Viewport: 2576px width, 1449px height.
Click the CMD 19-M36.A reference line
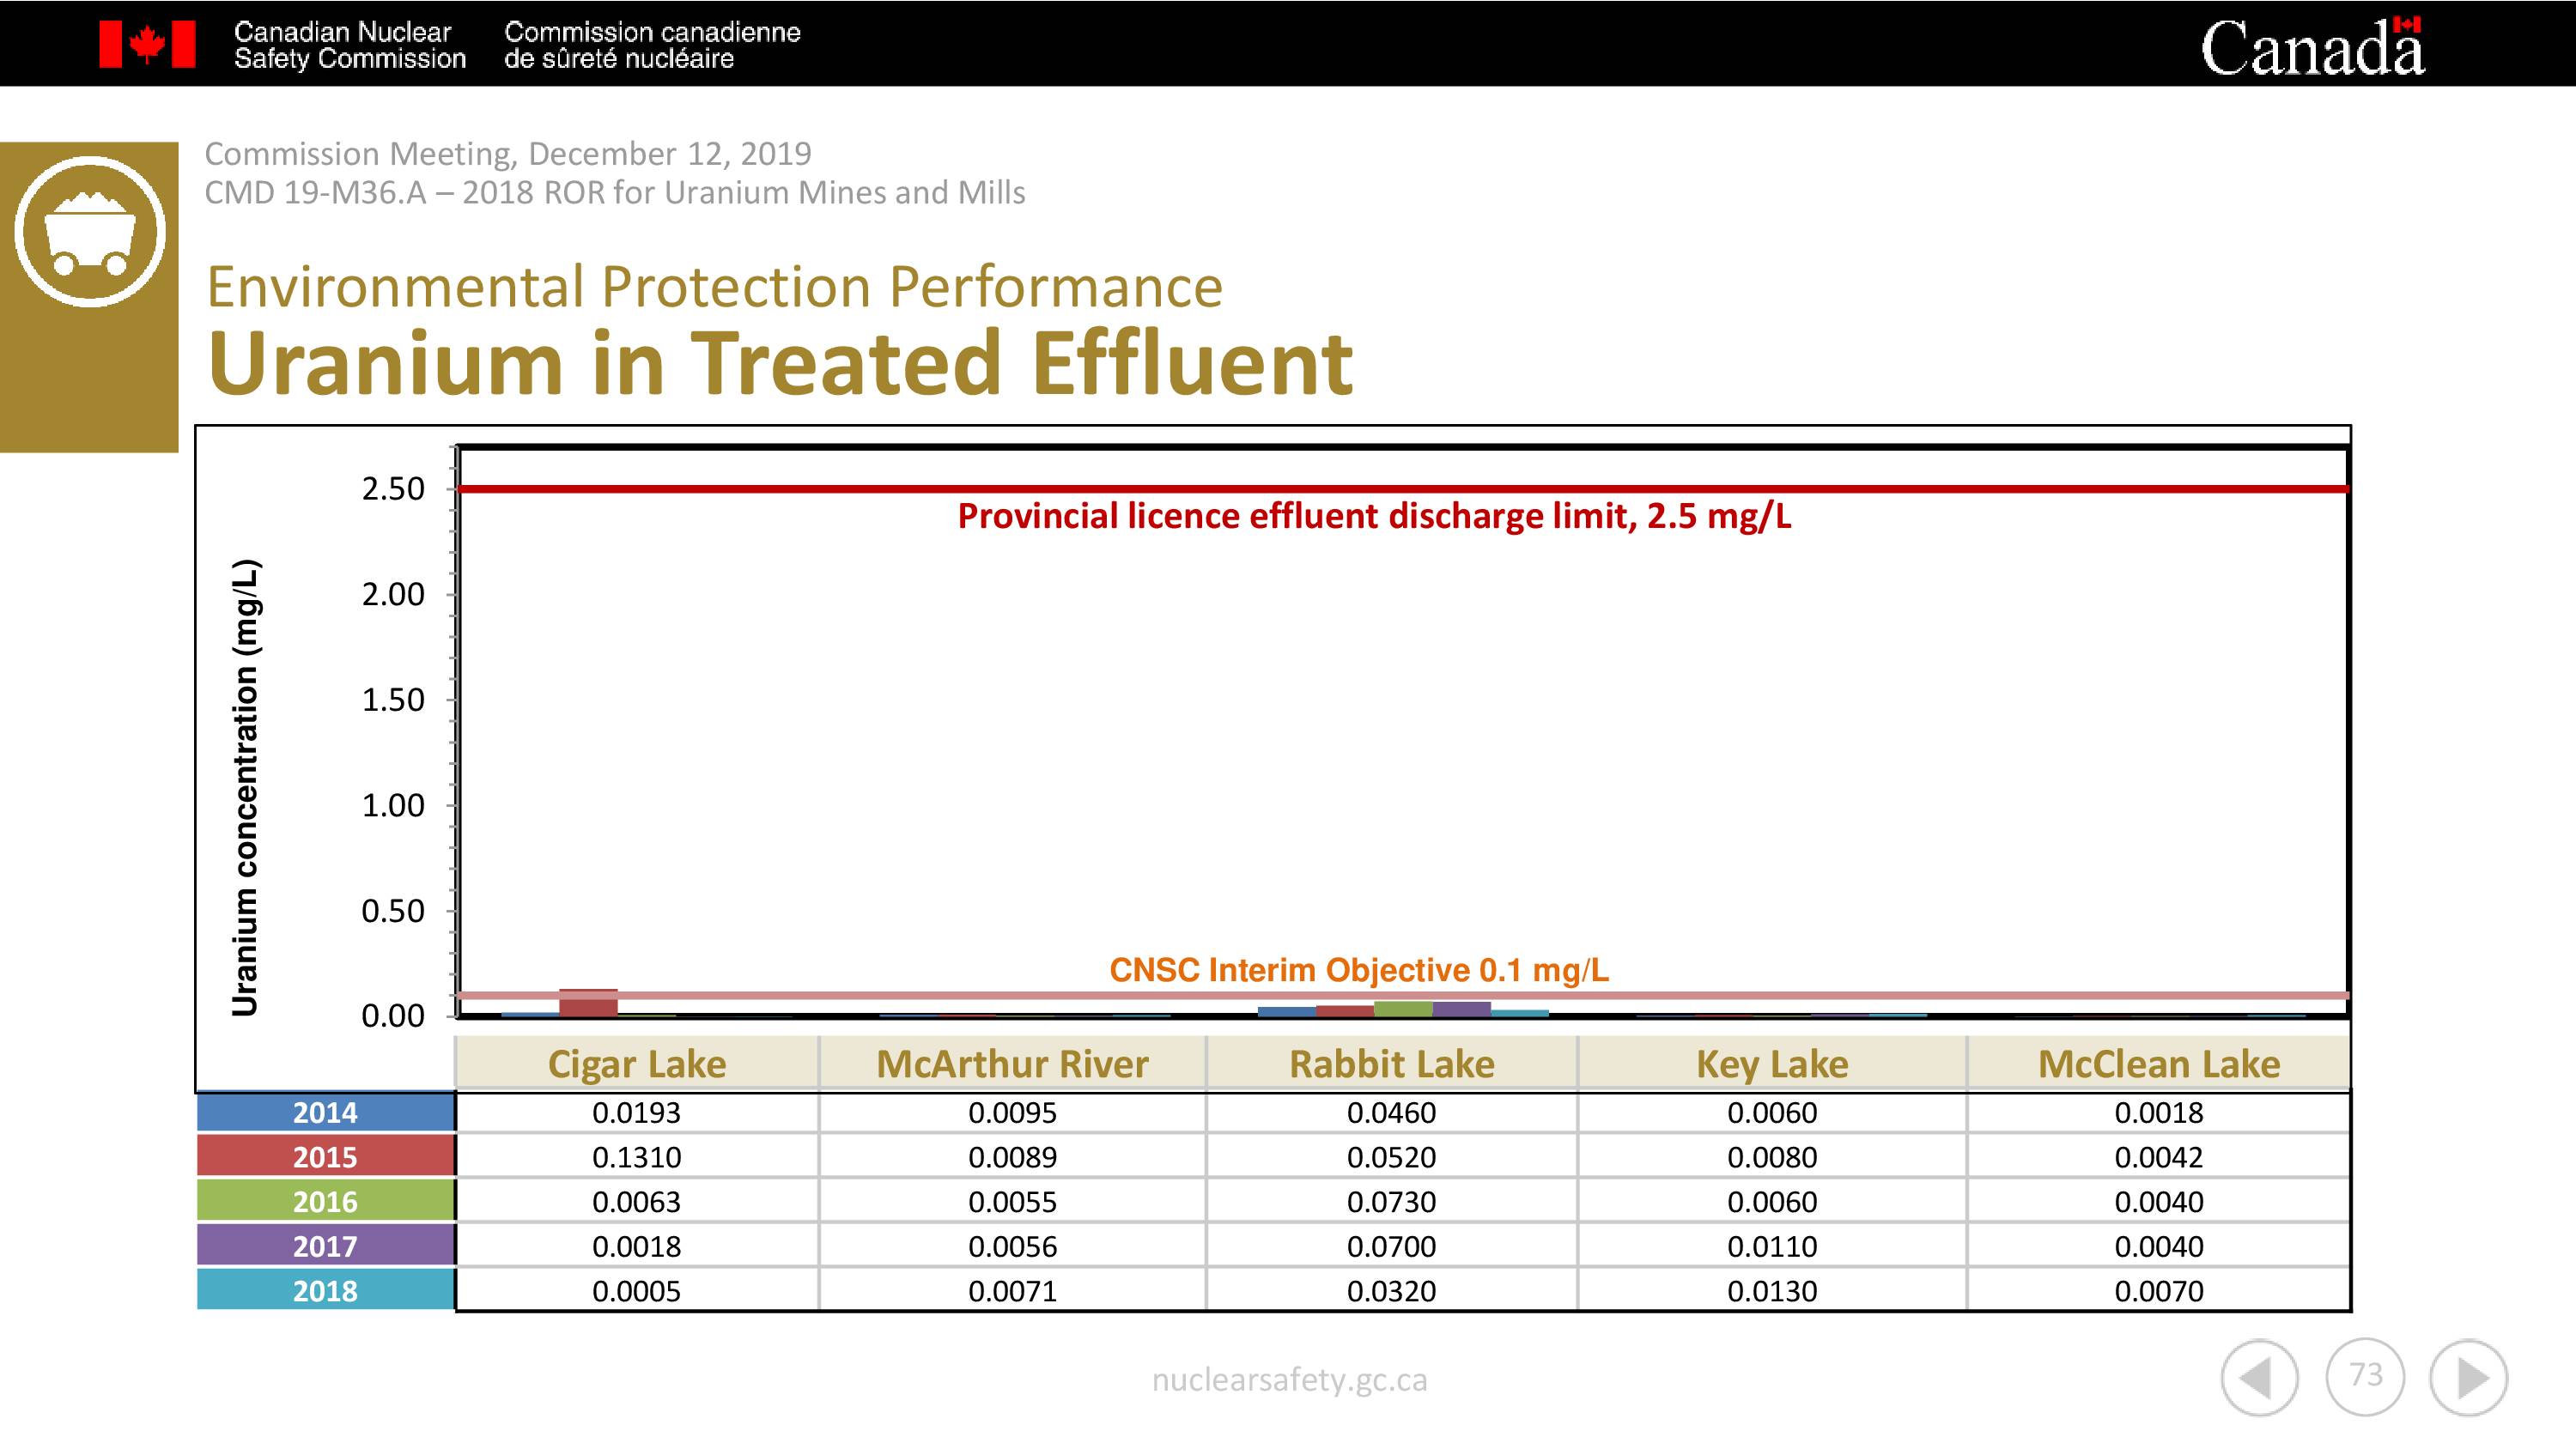click(x=615, y=192)
